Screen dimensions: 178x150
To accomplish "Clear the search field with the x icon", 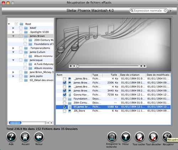I will [x=165, y=11].
